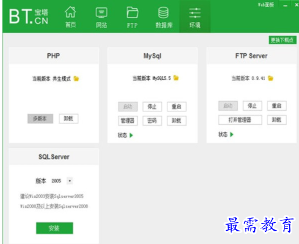Image resolution: width=299 pixels, height=244 pixels.
Task: Stop the MySql service with 停止
Action: [152, 107]
